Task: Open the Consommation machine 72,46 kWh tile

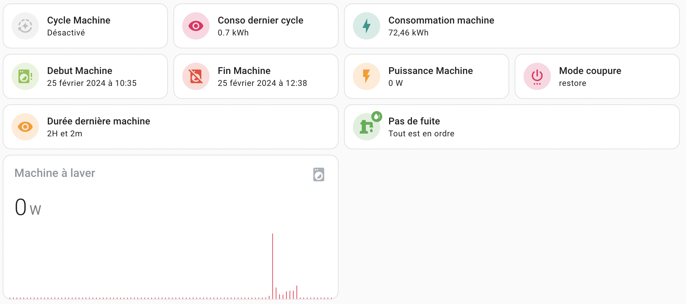Action: point(512,26)
